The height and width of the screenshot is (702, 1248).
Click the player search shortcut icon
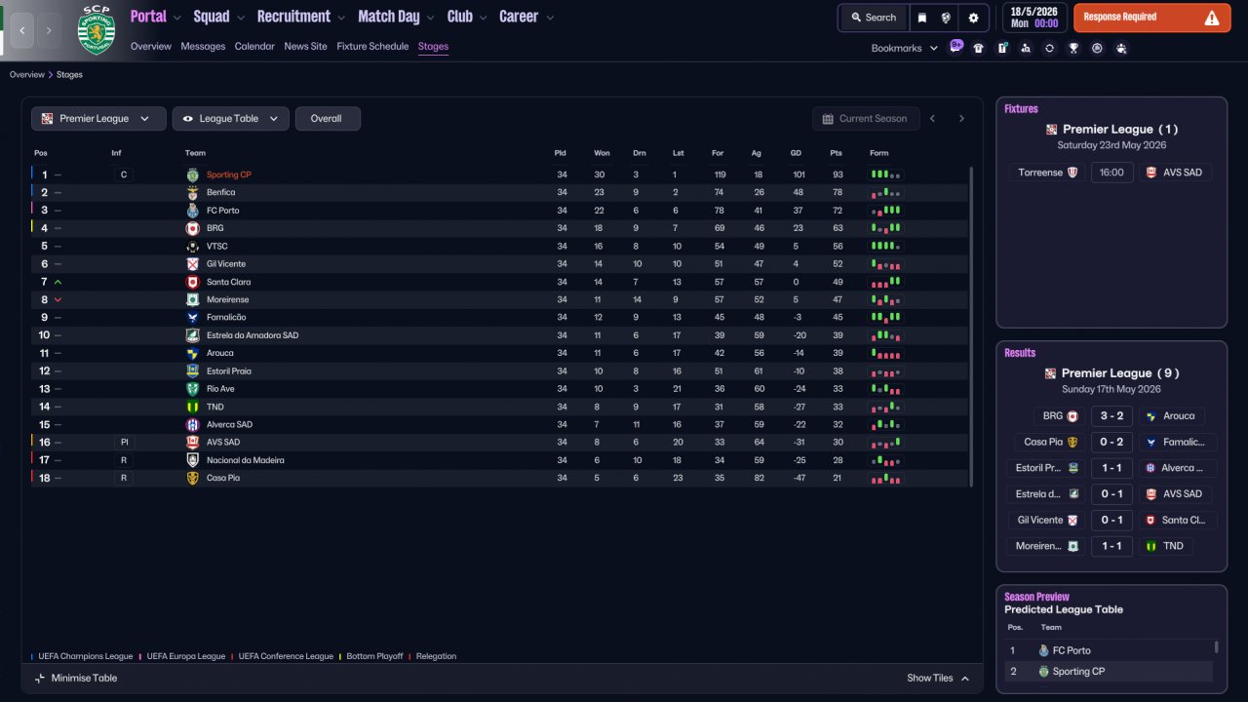point(1026,48)
